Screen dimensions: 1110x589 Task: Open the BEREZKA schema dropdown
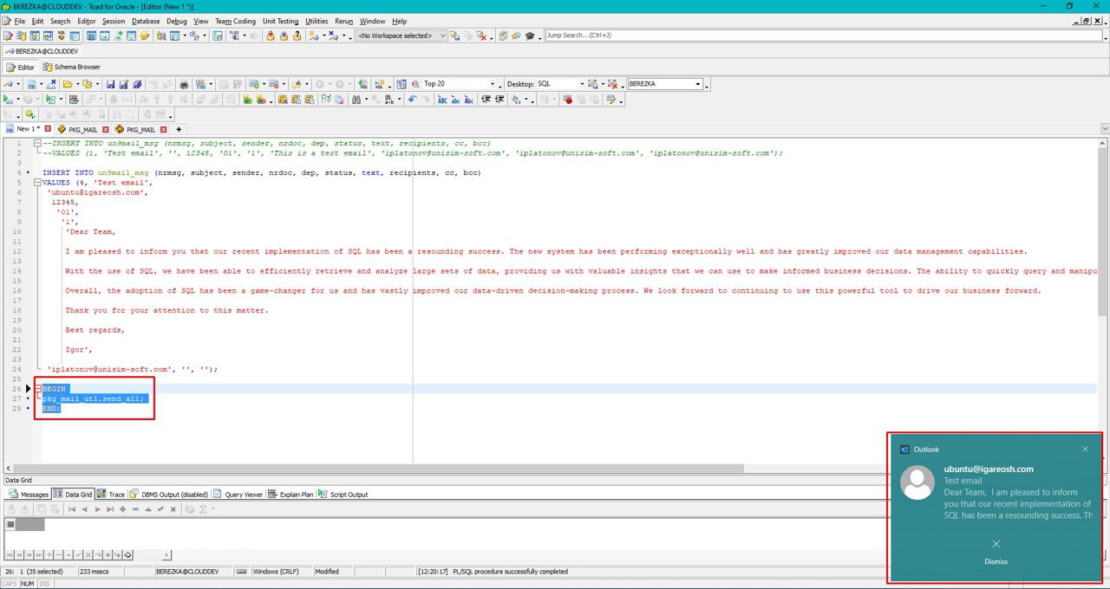click(x=697, y=84)
